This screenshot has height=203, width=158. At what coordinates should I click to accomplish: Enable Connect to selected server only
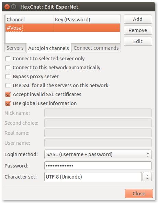[x=8, y=59]
